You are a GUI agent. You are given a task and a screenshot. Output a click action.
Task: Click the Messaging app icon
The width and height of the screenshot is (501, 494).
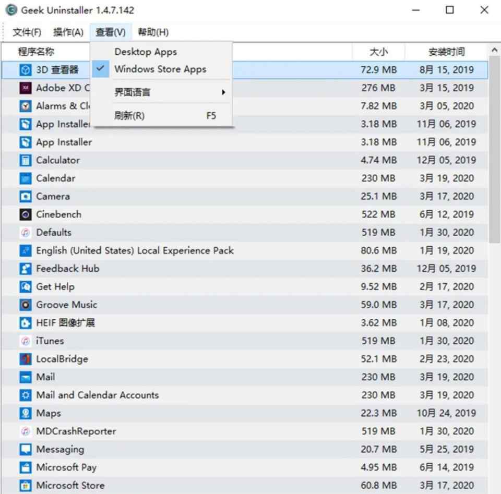click(x=25, y=449)
